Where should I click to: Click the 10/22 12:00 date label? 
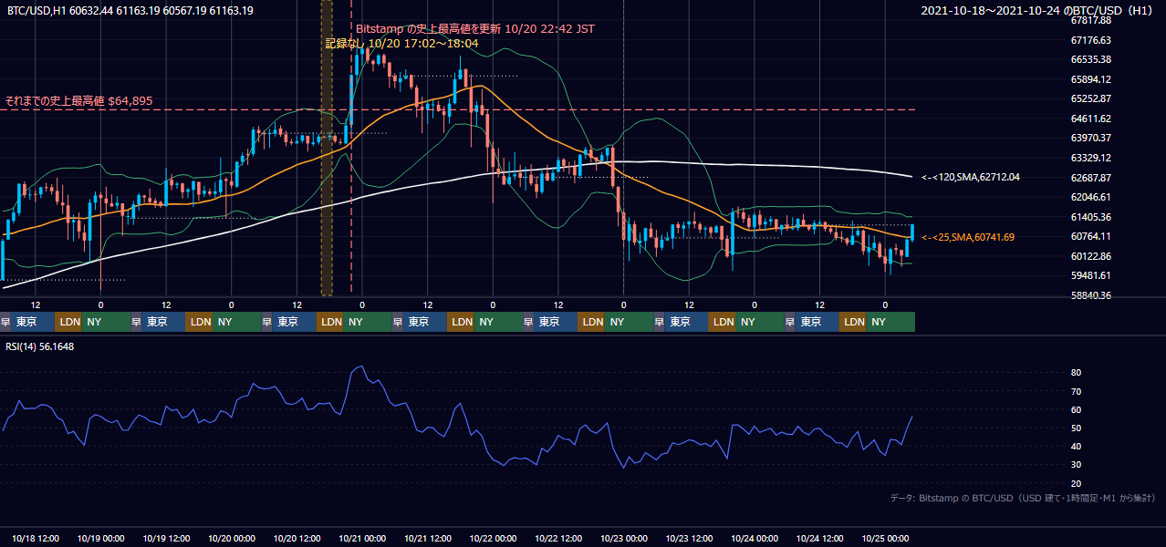(558, 539)
